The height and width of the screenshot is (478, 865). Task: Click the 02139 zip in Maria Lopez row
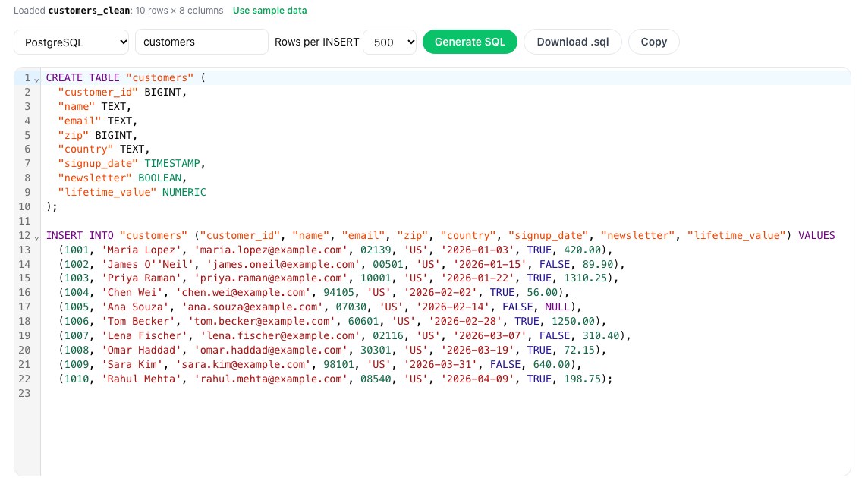pos(375,250)
